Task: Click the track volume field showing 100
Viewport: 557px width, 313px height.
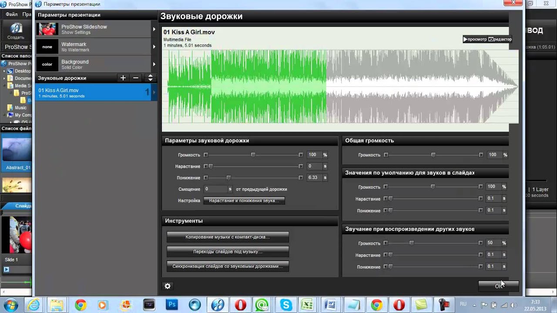Action: (x=314, y=155)
